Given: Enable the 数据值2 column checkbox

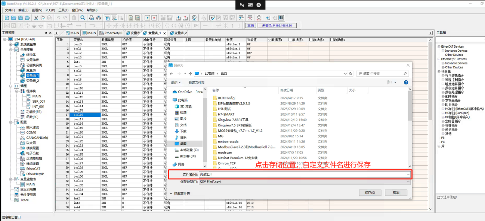Looking at the screenshot, I should pos(291,40).
